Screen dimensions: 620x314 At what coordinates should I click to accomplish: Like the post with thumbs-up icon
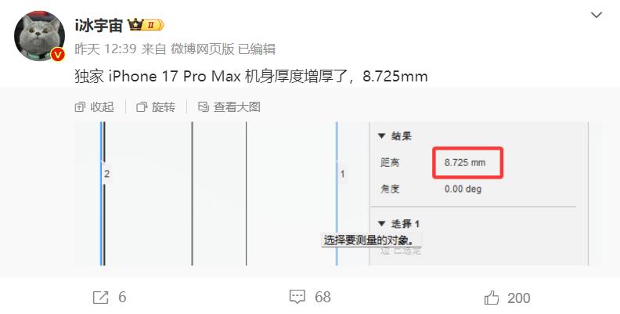(492, 298)
